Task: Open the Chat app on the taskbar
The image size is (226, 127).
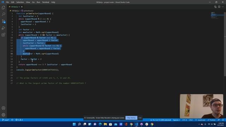Action: (95, 124)
